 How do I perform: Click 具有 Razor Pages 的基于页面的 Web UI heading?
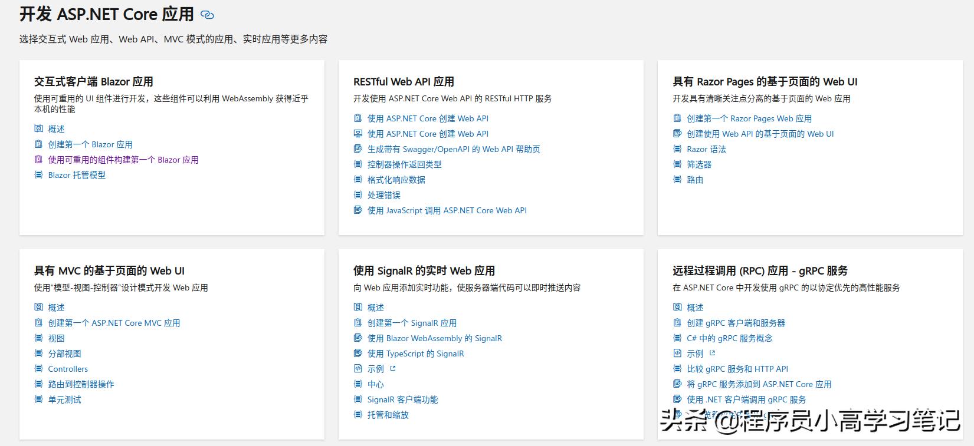pos(765,81)
